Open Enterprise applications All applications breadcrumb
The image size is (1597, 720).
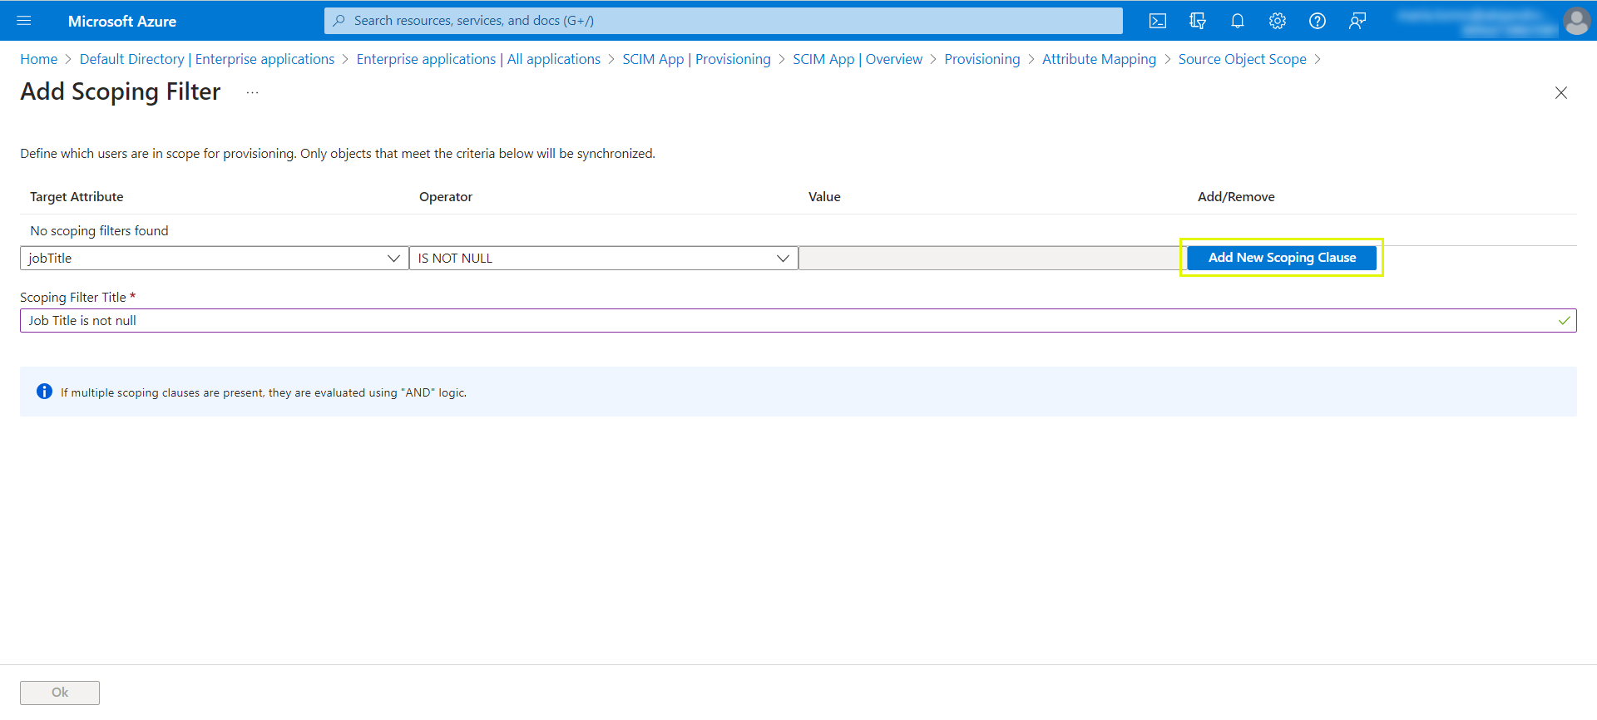(478, 59)
